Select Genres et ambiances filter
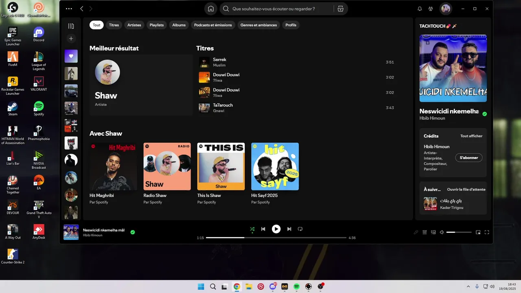 click(x=258, y=25)
